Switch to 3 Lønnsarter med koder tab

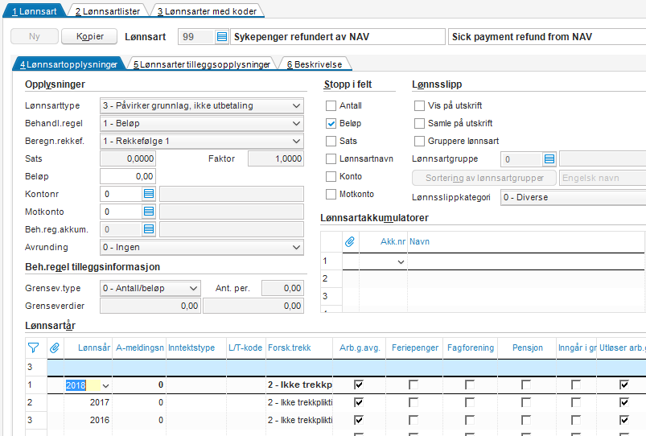click(x=207, y=11)
